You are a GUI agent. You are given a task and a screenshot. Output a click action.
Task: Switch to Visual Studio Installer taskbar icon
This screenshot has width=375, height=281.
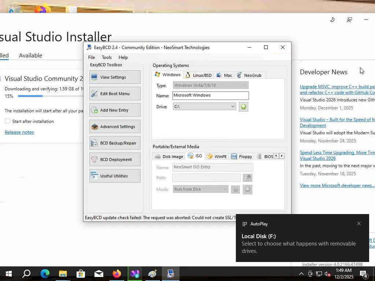[x=135, y=274]
